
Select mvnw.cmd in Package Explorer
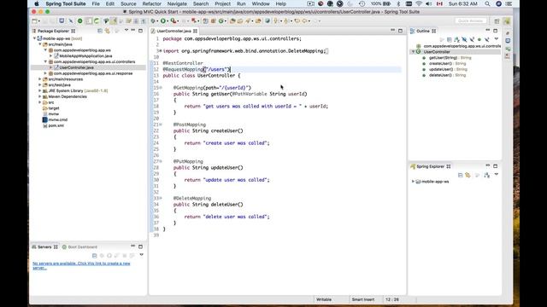(57, 119)
